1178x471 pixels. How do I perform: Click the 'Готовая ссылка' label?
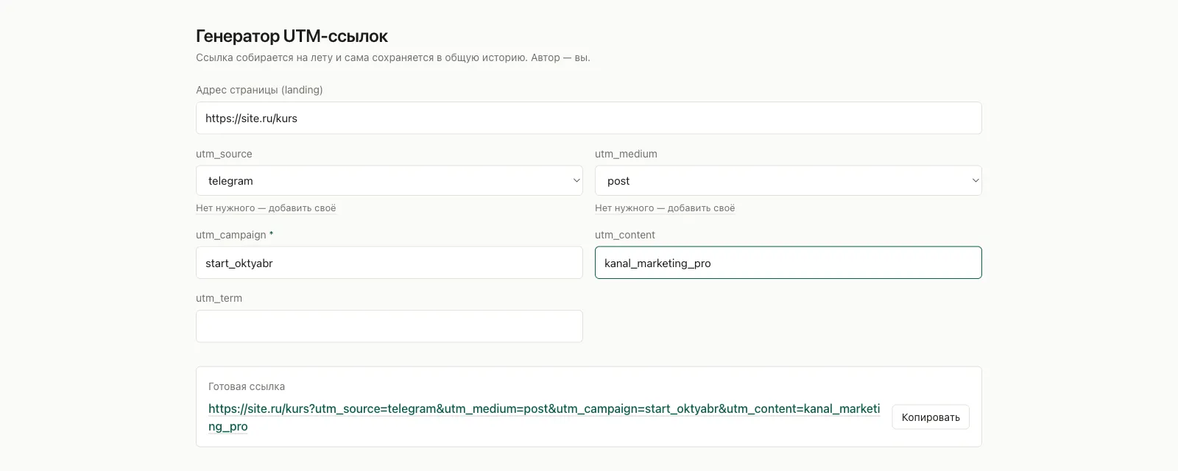pos(247,386)
